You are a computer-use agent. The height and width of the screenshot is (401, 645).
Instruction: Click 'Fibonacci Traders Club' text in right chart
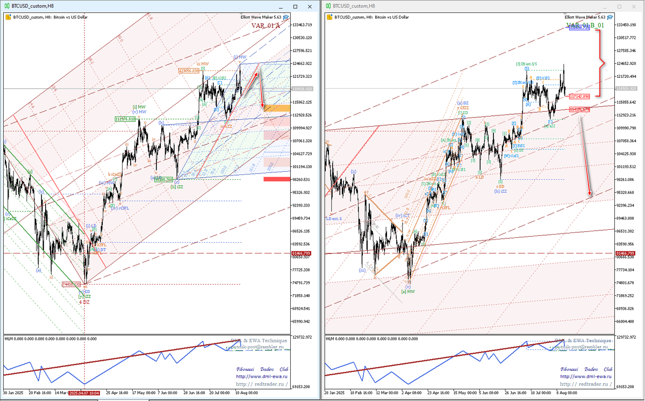pyautogui.click(x=587, y=369)
